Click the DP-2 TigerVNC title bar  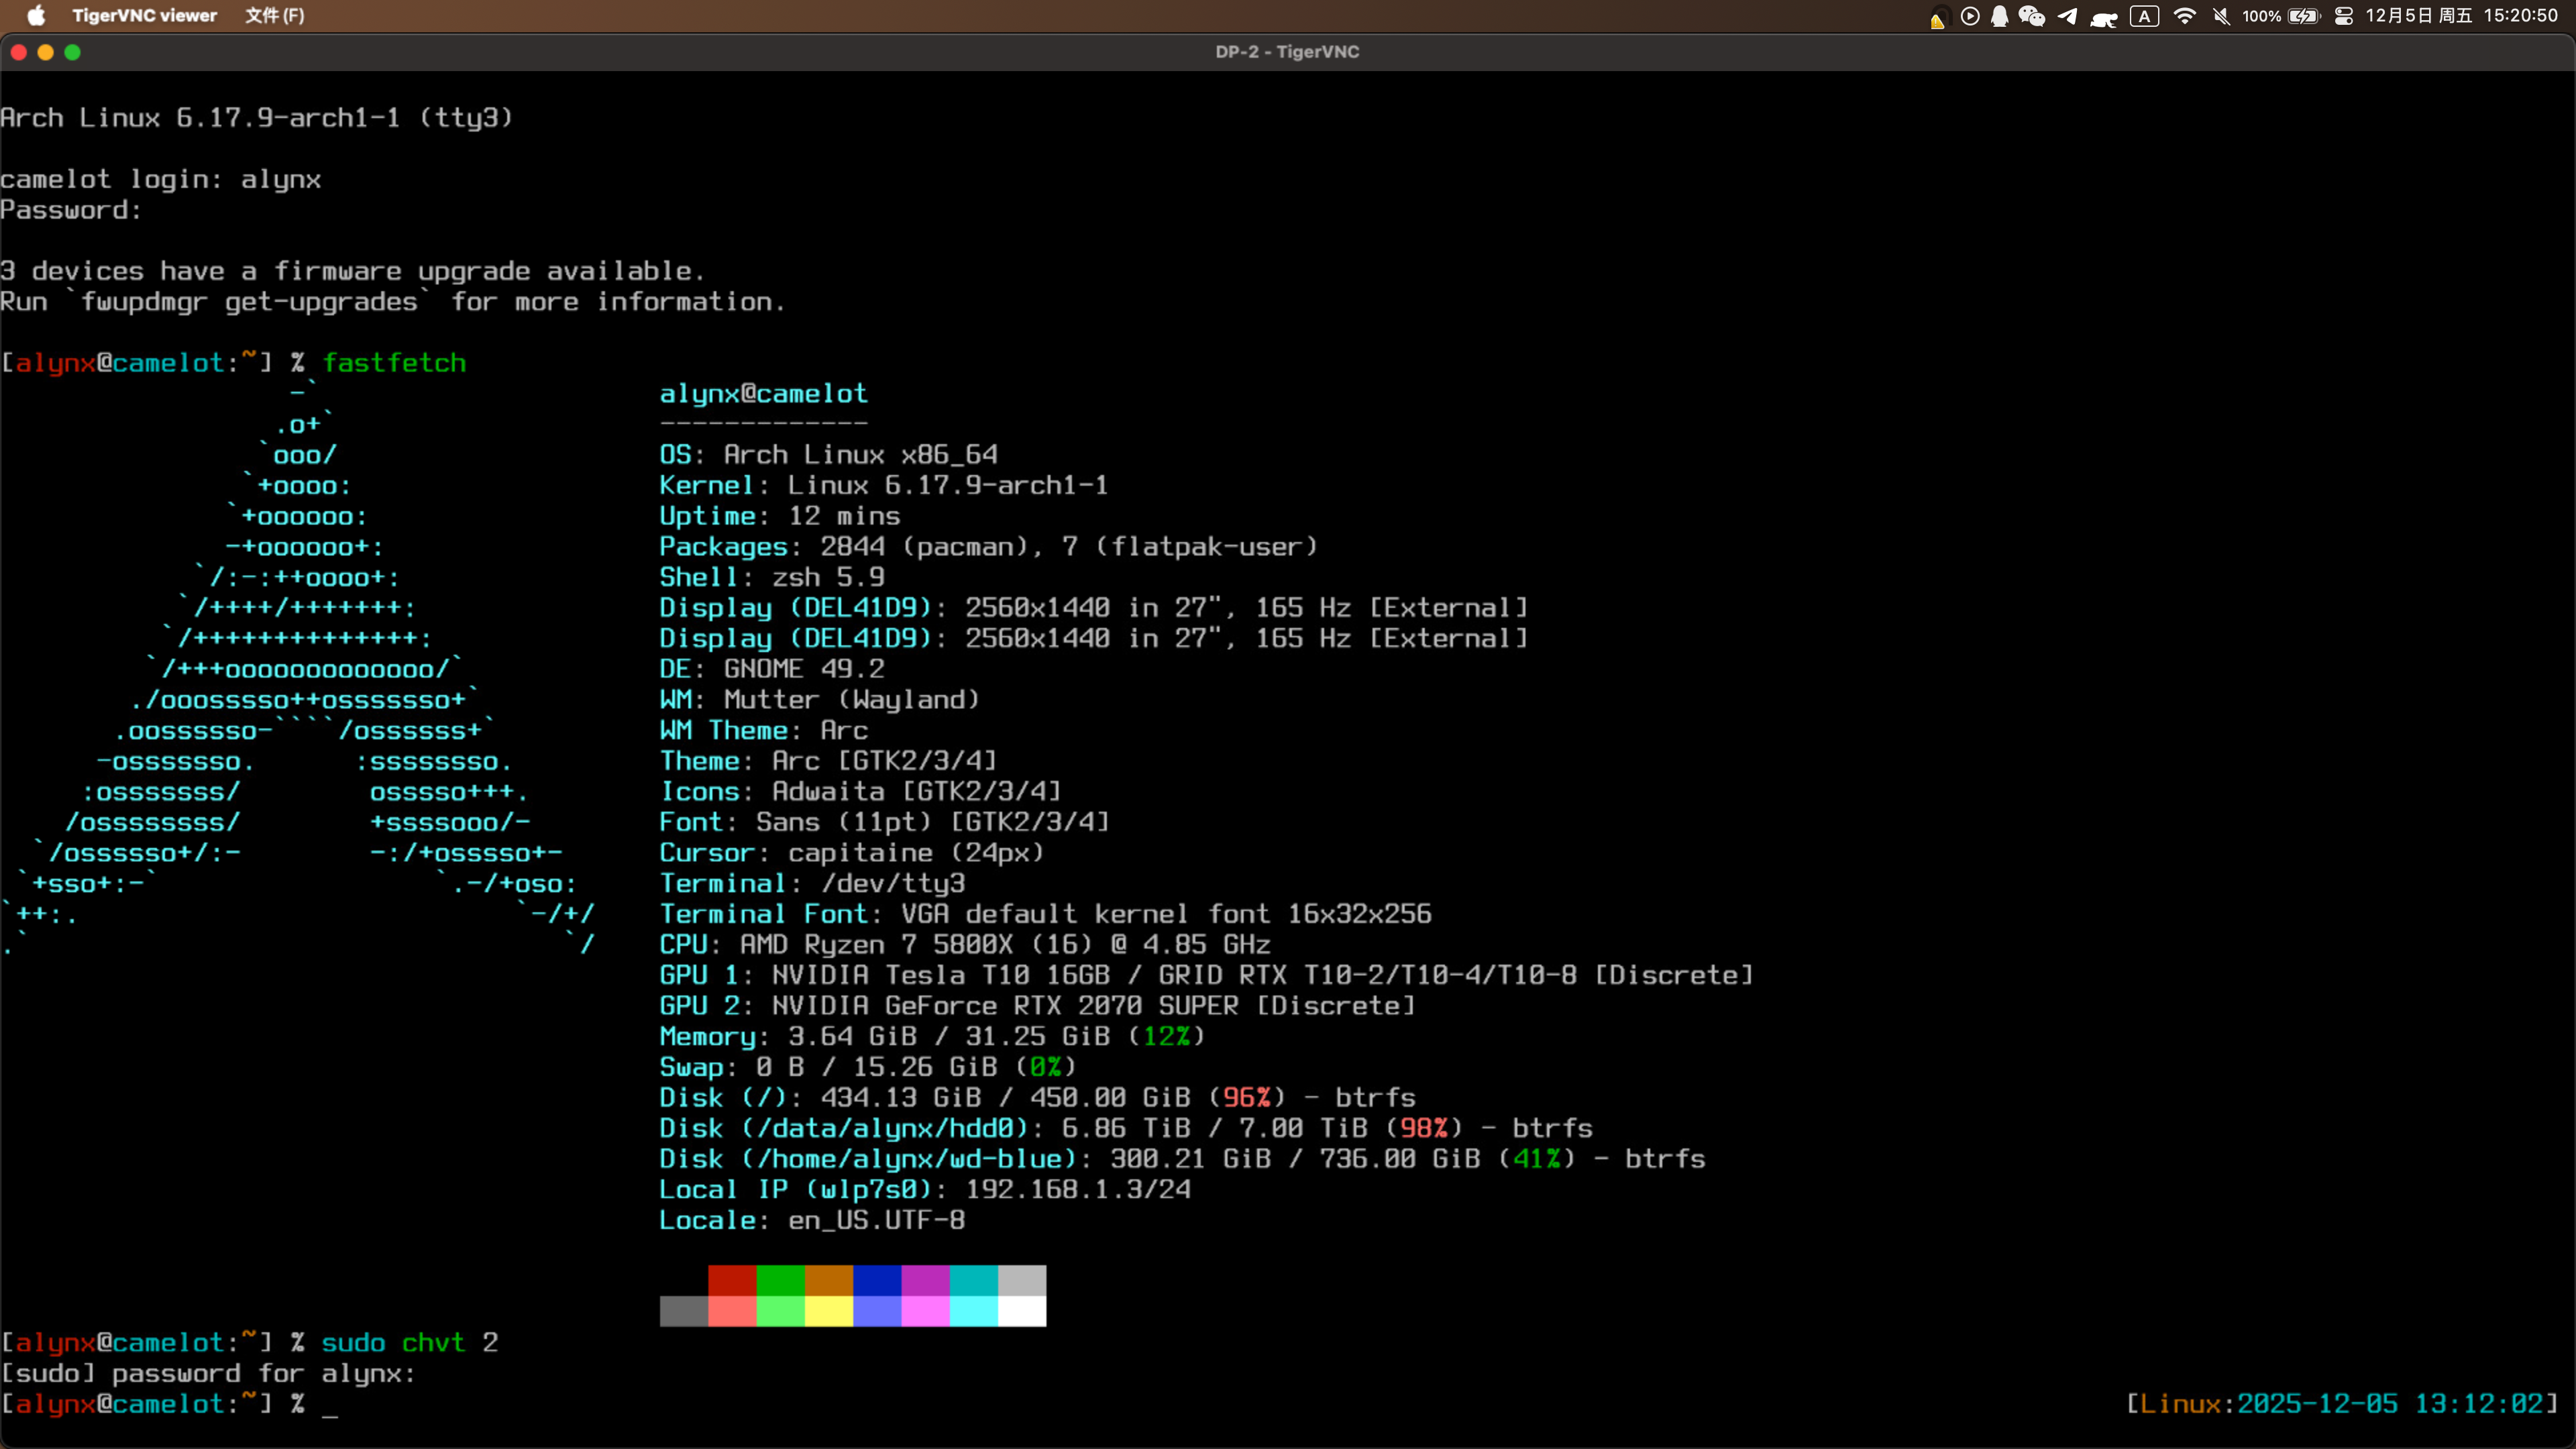point(1287,51)
